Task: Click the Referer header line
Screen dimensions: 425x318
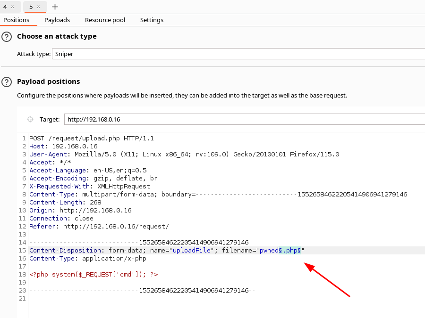Action: 99,226
